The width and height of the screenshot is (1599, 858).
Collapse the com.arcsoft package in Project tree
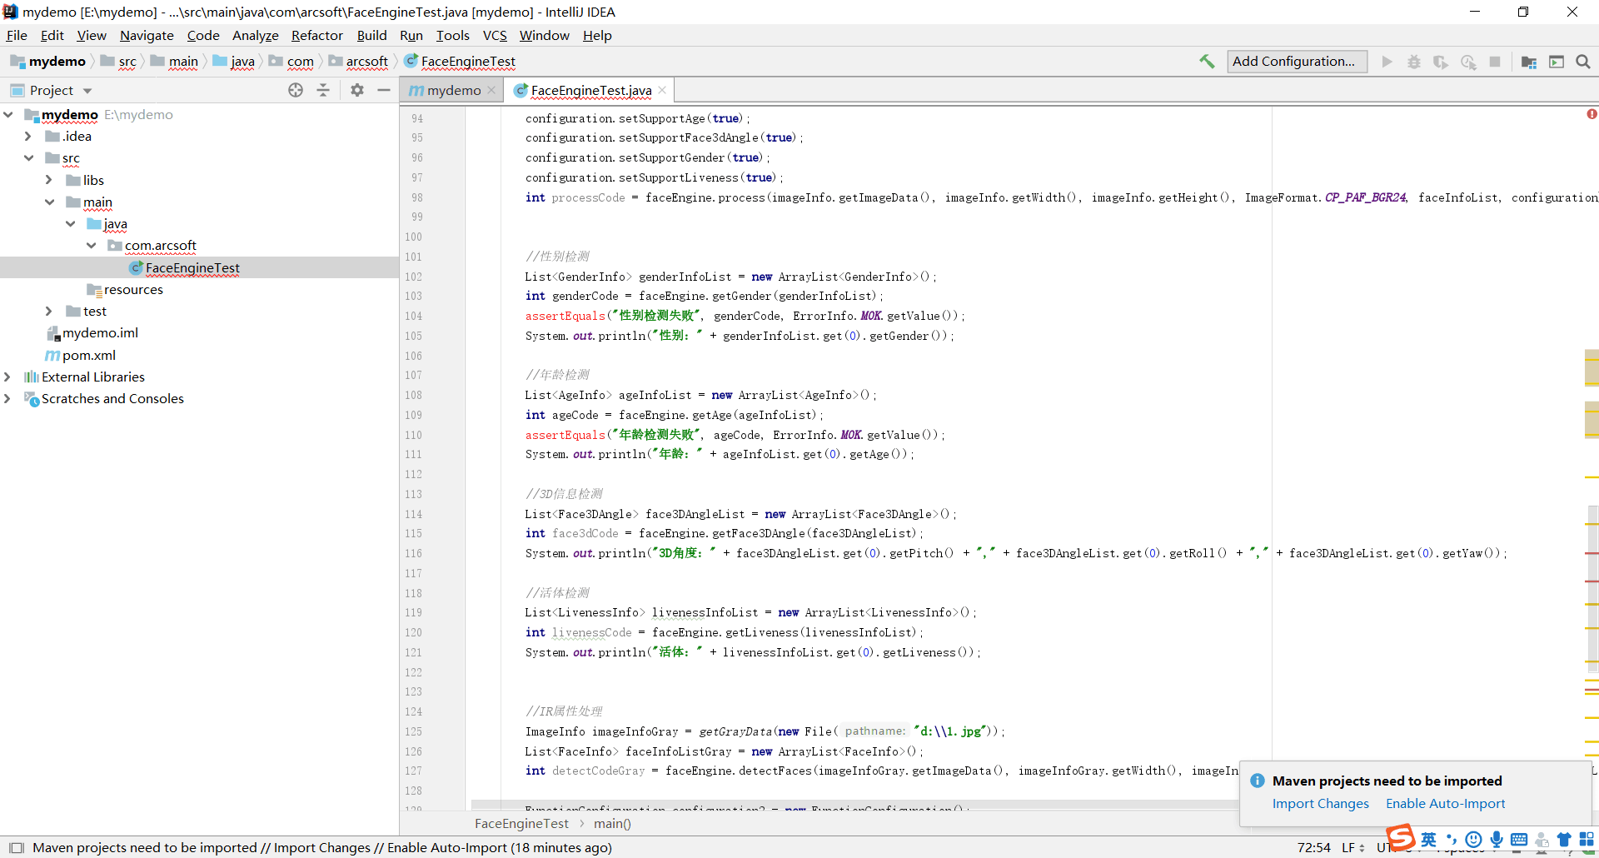click(x=92, y=246)
